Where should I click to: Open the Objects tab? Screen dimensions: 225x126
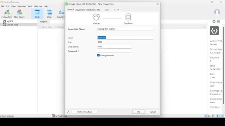[44, 22]
